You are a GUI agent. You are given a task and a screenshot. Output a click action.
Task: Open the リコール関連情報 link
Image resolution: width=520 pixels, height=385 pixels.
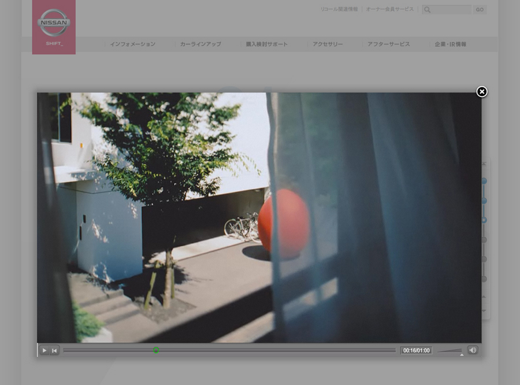tap(339, 9)
